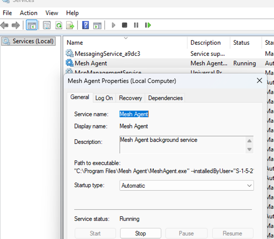Viewport: 274px width, 239px height.
Task: Switch to the Log On tab
Action: [104, 98]
